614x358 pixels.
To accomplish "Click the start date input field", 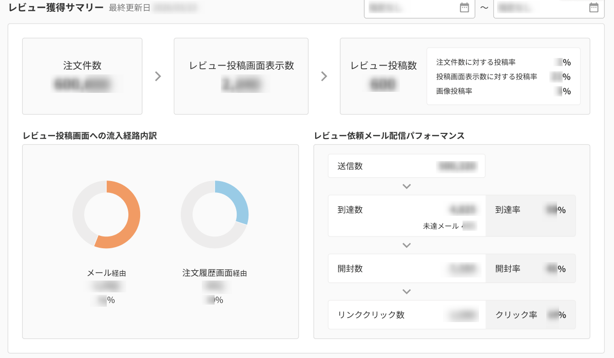I will point(419,8).
